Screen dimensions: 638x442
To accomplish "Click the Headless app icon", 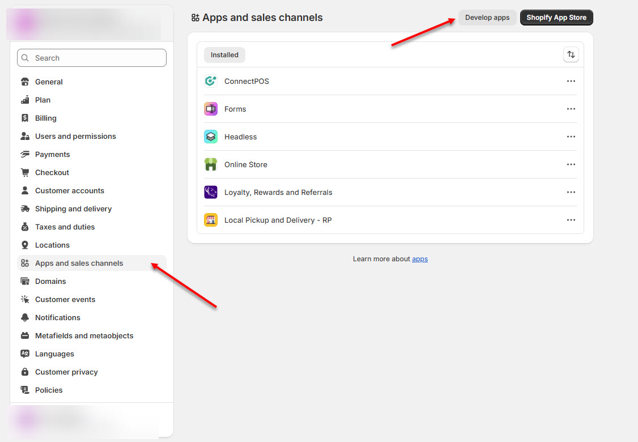I will pyautogui.click(x=211, y=137).
